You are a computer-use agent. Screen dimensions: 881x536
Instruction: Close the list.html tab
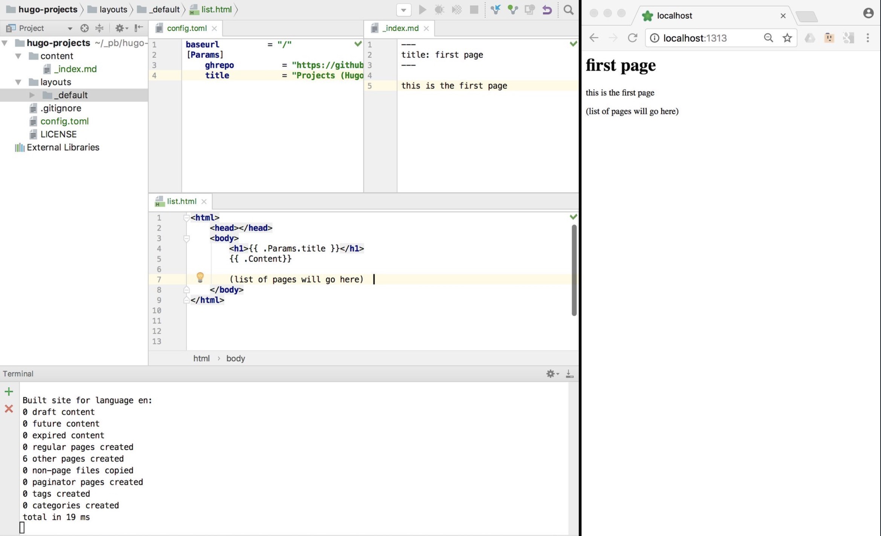(204, 202)
